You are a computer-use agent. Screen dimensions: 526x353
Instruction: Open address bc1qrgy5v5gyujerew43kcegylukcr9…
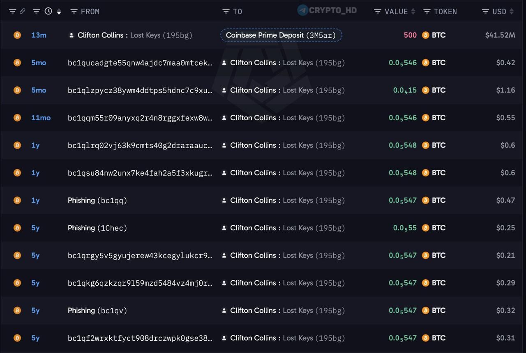pyautogui.click(x=140, y=255)
